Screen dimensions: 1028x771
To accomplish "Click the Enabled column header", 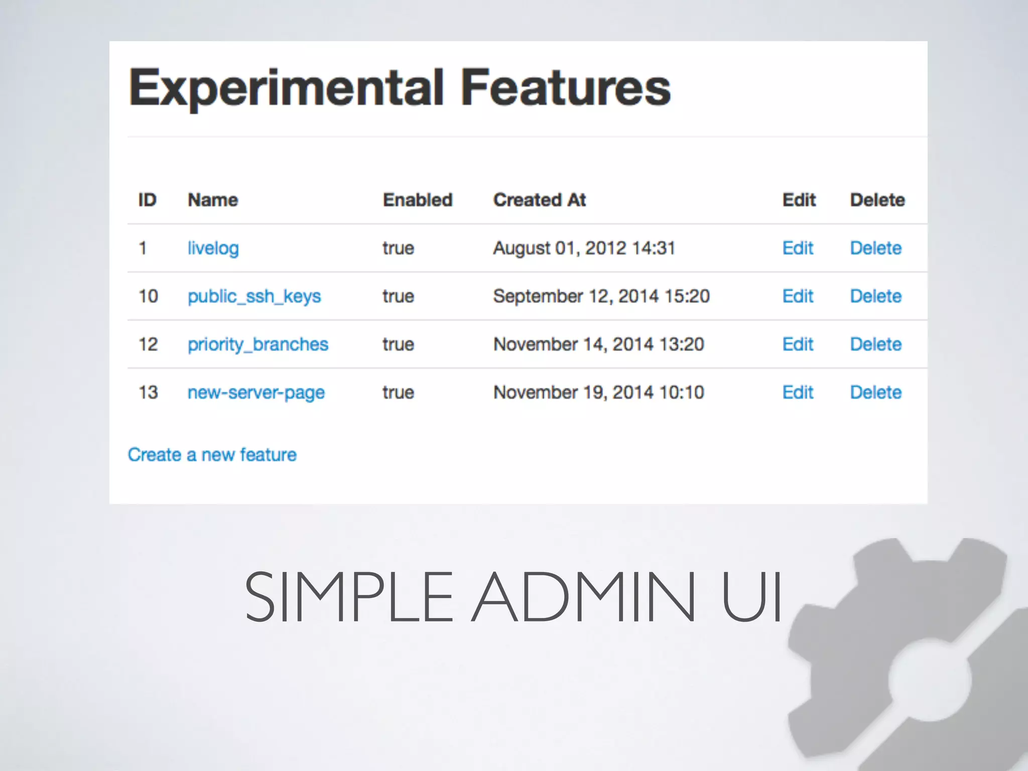I will [x=418, y=200].
